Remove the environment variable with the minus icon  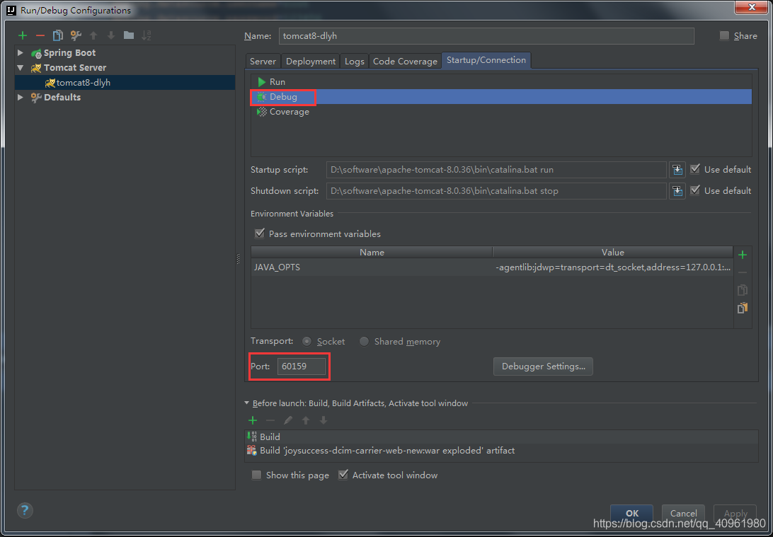tap(743, 272)
